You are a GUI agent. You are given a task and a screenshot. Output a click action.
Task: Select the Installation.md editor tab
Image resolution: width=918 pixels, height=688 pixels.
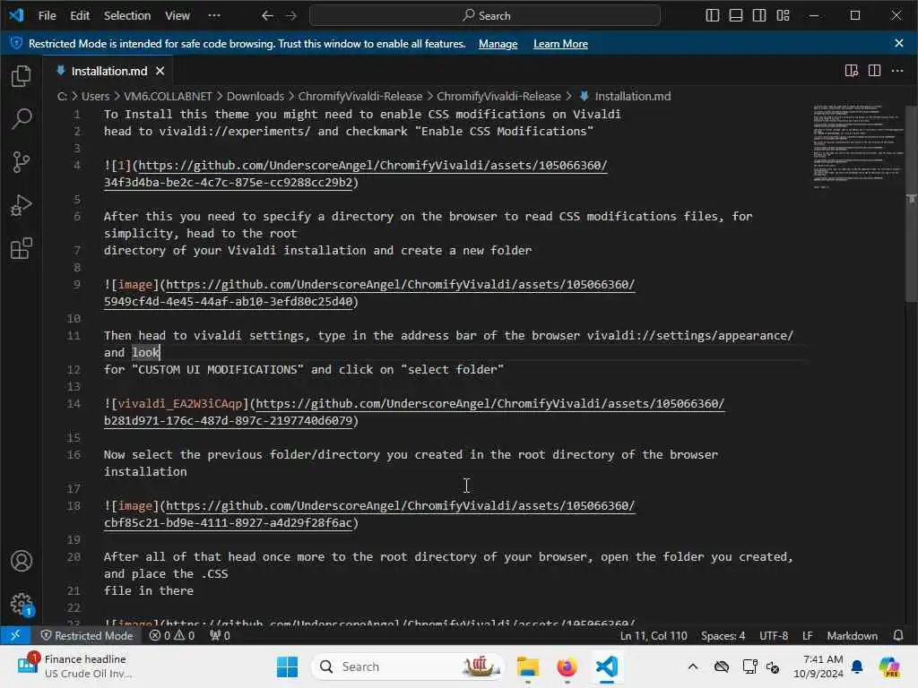[108, 71]
